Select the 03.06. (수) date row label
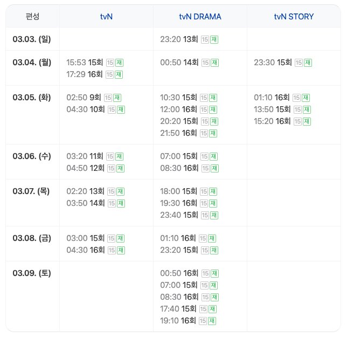The image size is (347, 338). point(32,156)
